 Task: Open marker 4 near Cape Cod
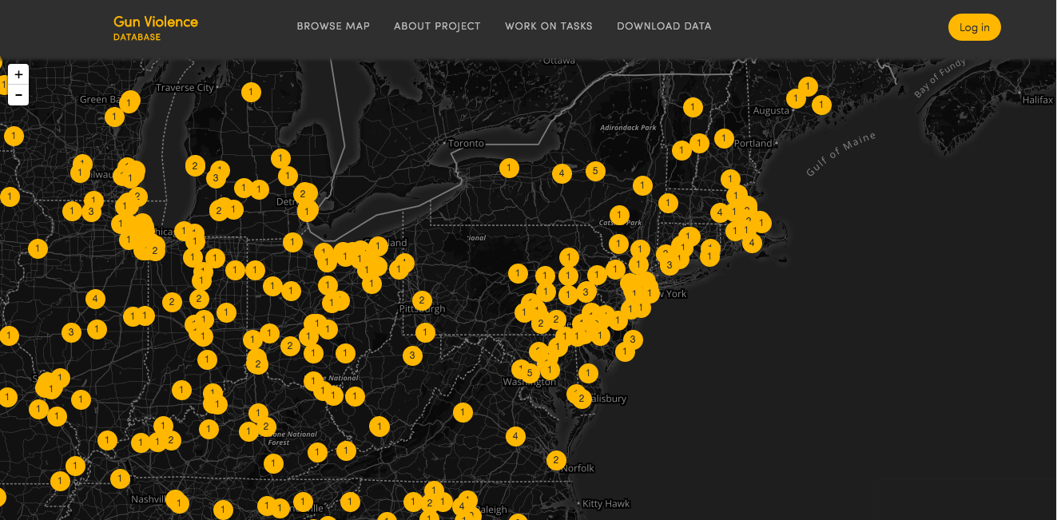pyautogui.click(x=752, y=243)
